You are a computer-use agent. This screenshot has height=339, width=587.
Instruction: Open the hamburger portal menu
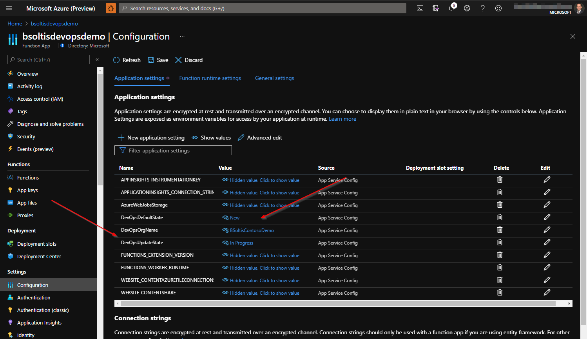click(9, 8)
